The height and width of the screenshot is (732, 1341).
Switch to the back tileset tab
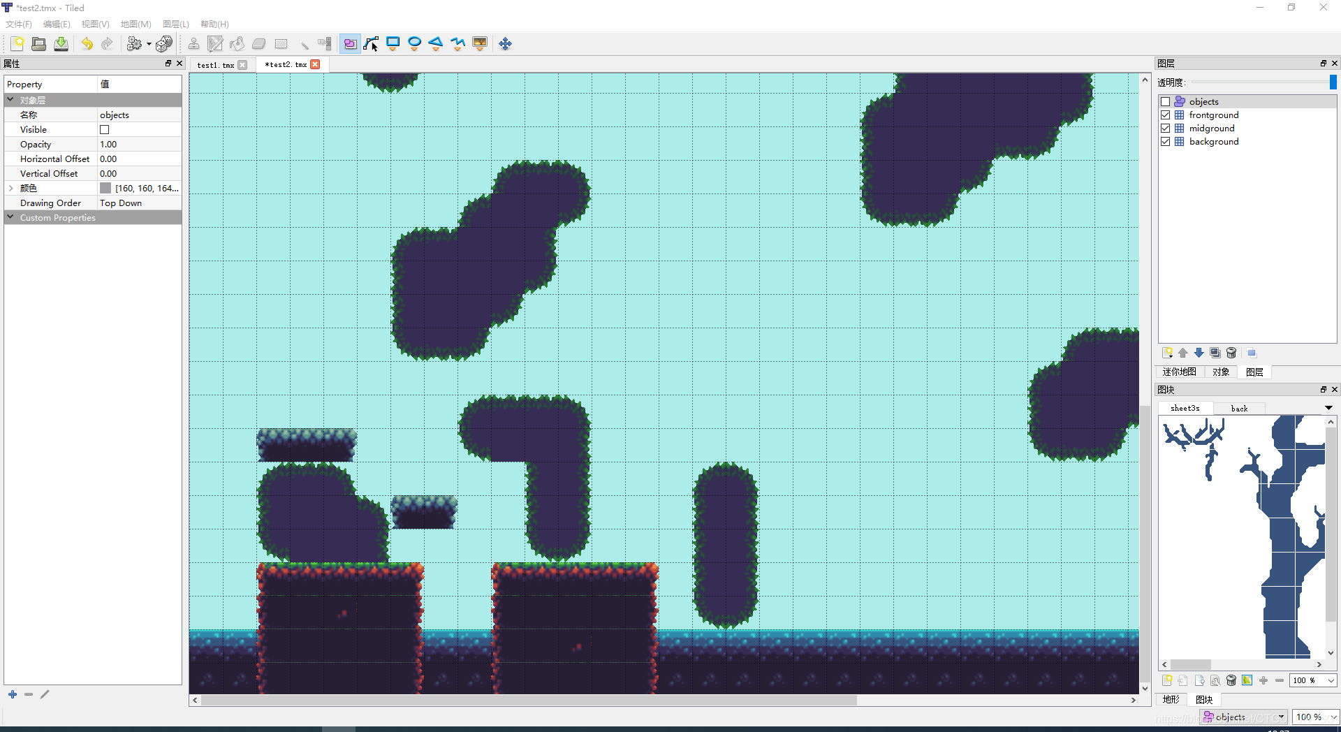[x=1240, y=409]
